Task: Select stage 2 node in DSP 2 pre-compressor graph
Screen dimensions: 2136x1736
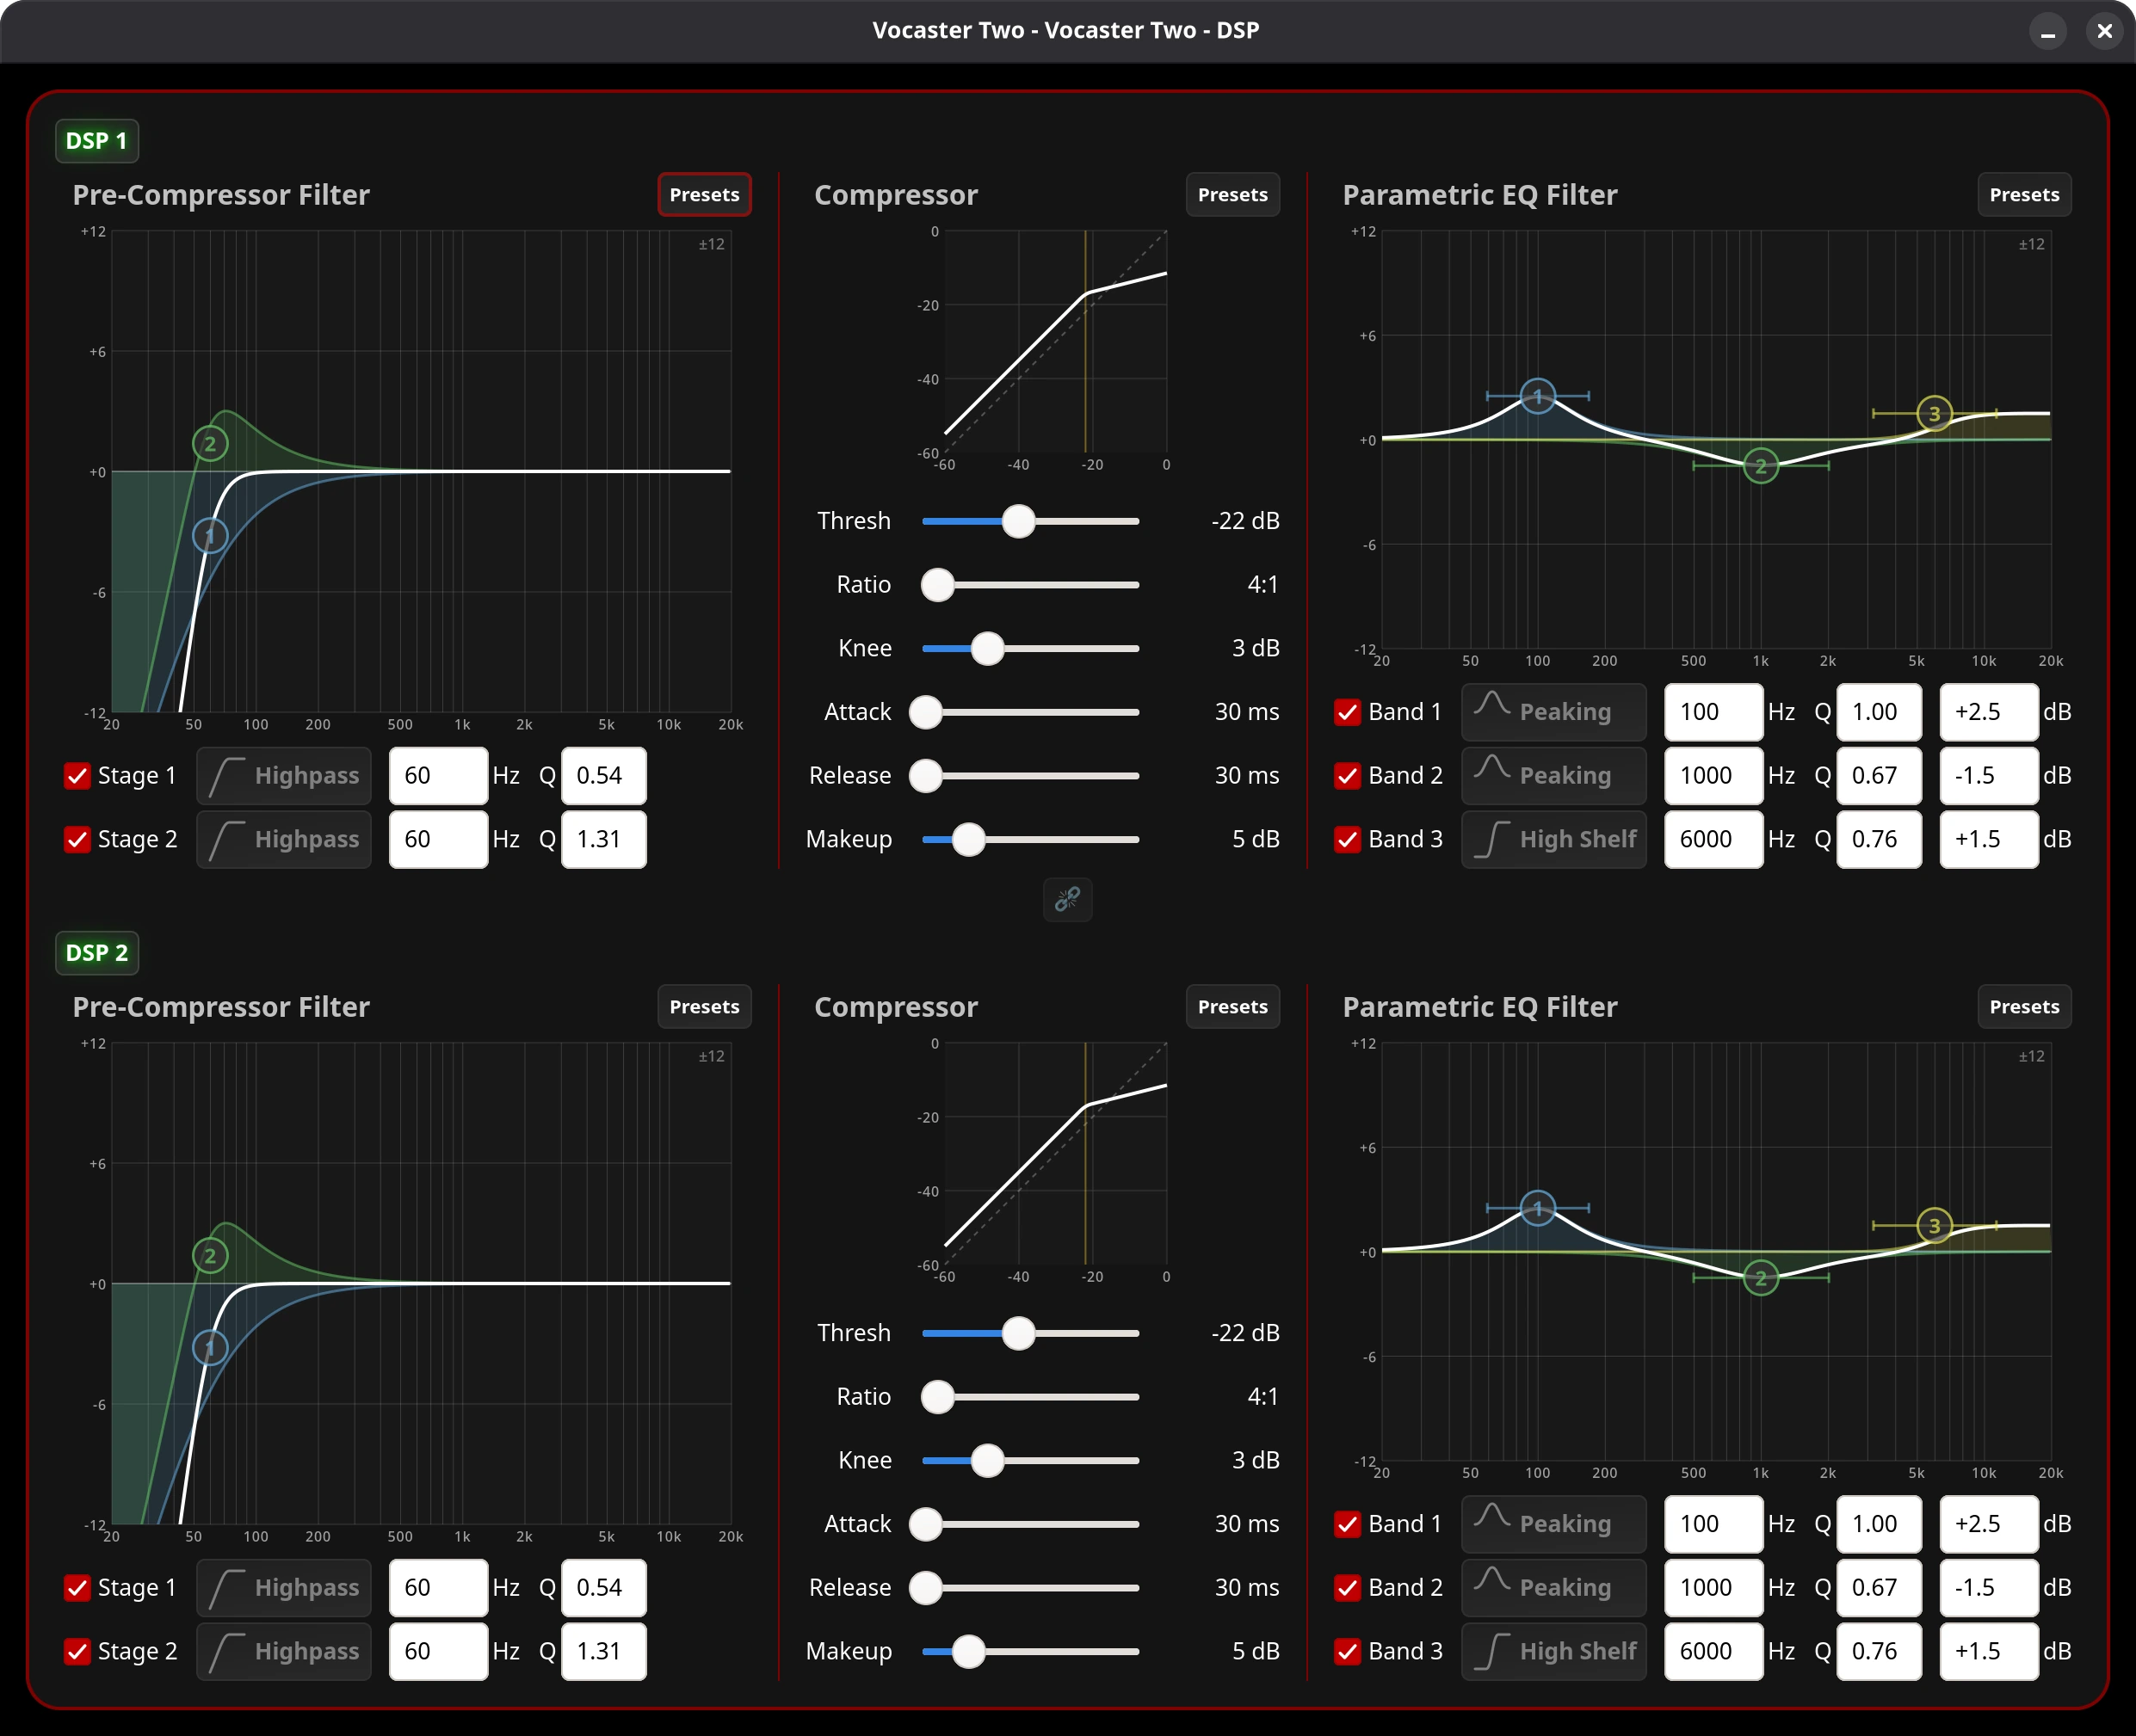Action: point(210,1256)
